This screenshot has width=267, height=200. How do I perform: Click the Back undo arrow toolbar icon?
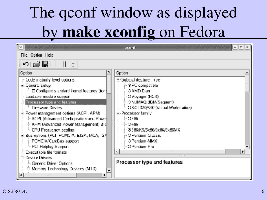point(26,64)
